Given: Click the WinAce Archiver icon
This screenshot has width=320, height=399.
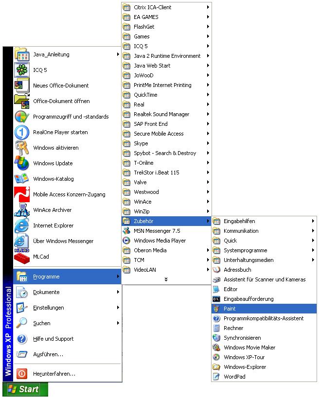Looking at the screenshot, I should click(x=22, y=210).
